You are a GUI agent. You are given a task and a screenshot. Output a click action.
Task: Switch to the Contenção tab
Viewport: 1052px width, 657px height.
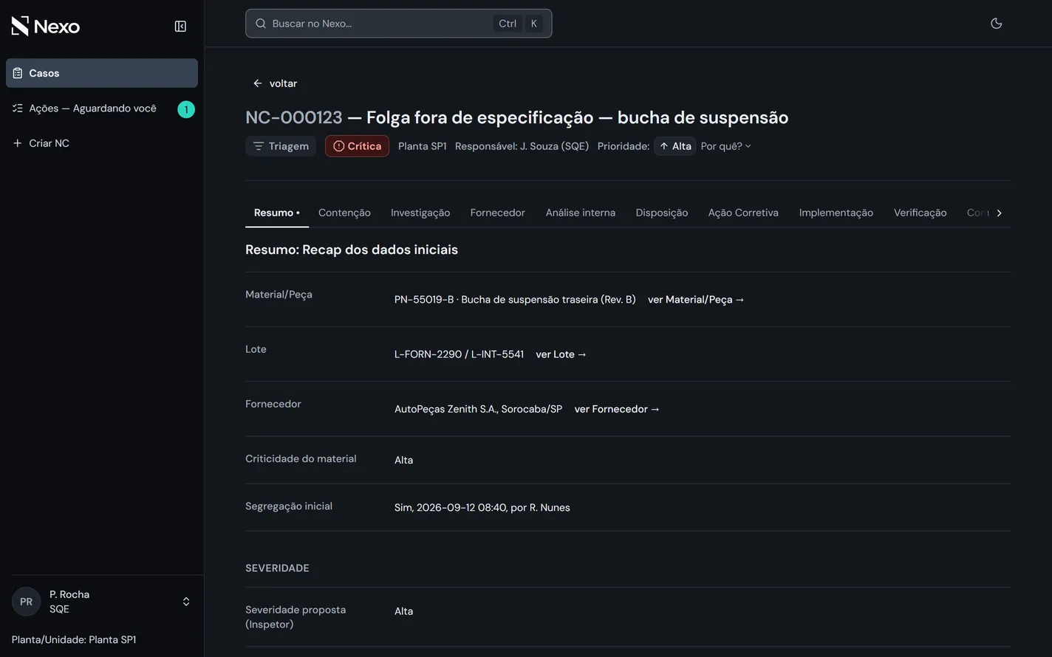click(344, 213)
